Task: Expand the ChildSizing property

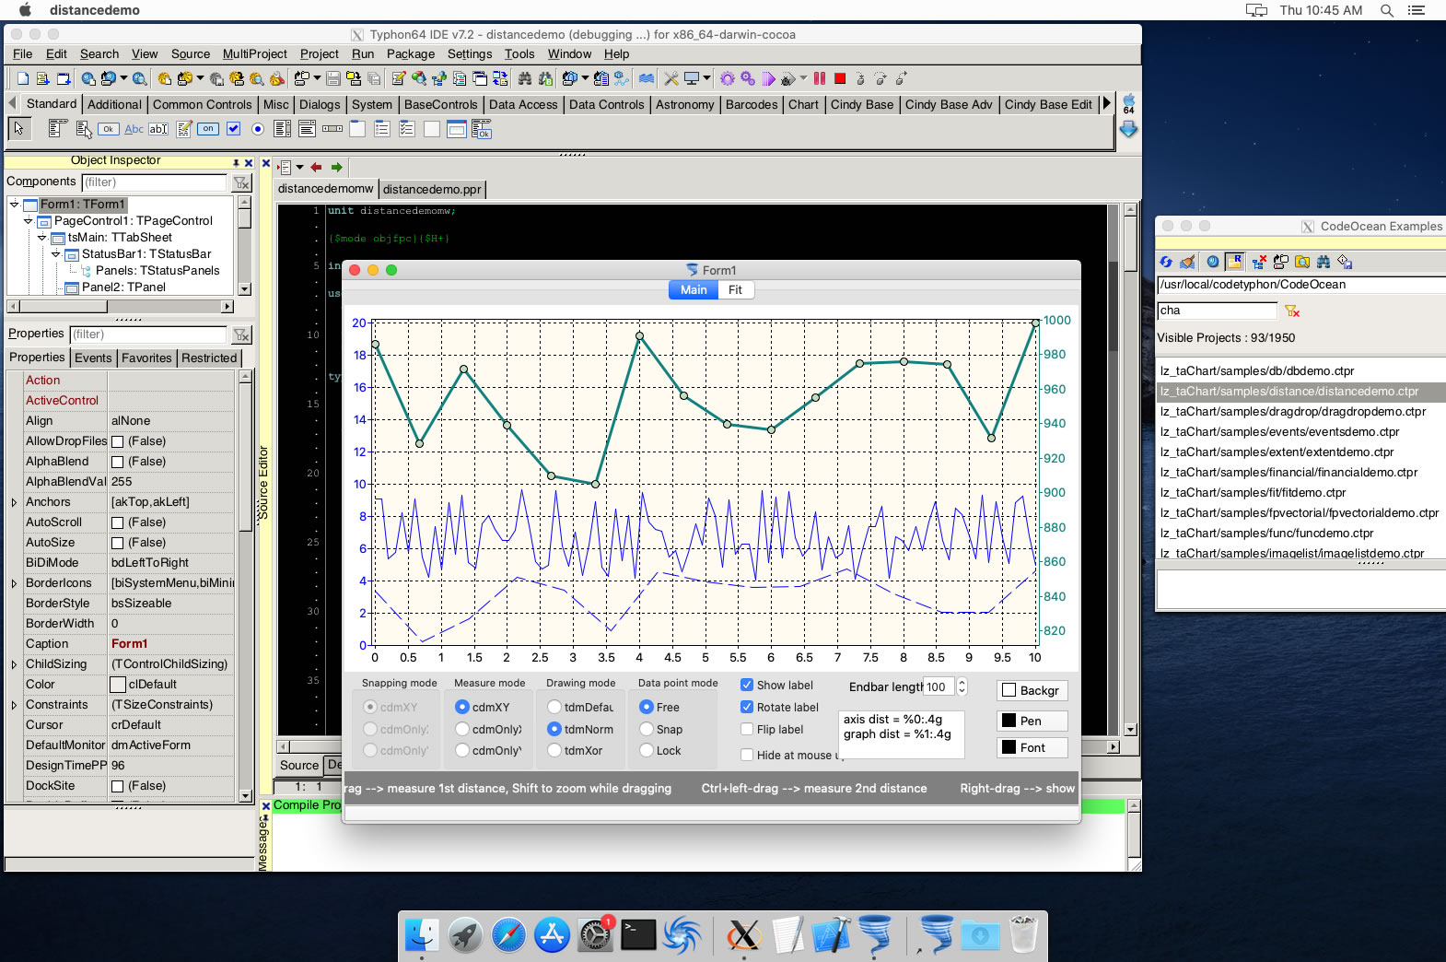Action: pyautogui.click(x=14, y=664)
